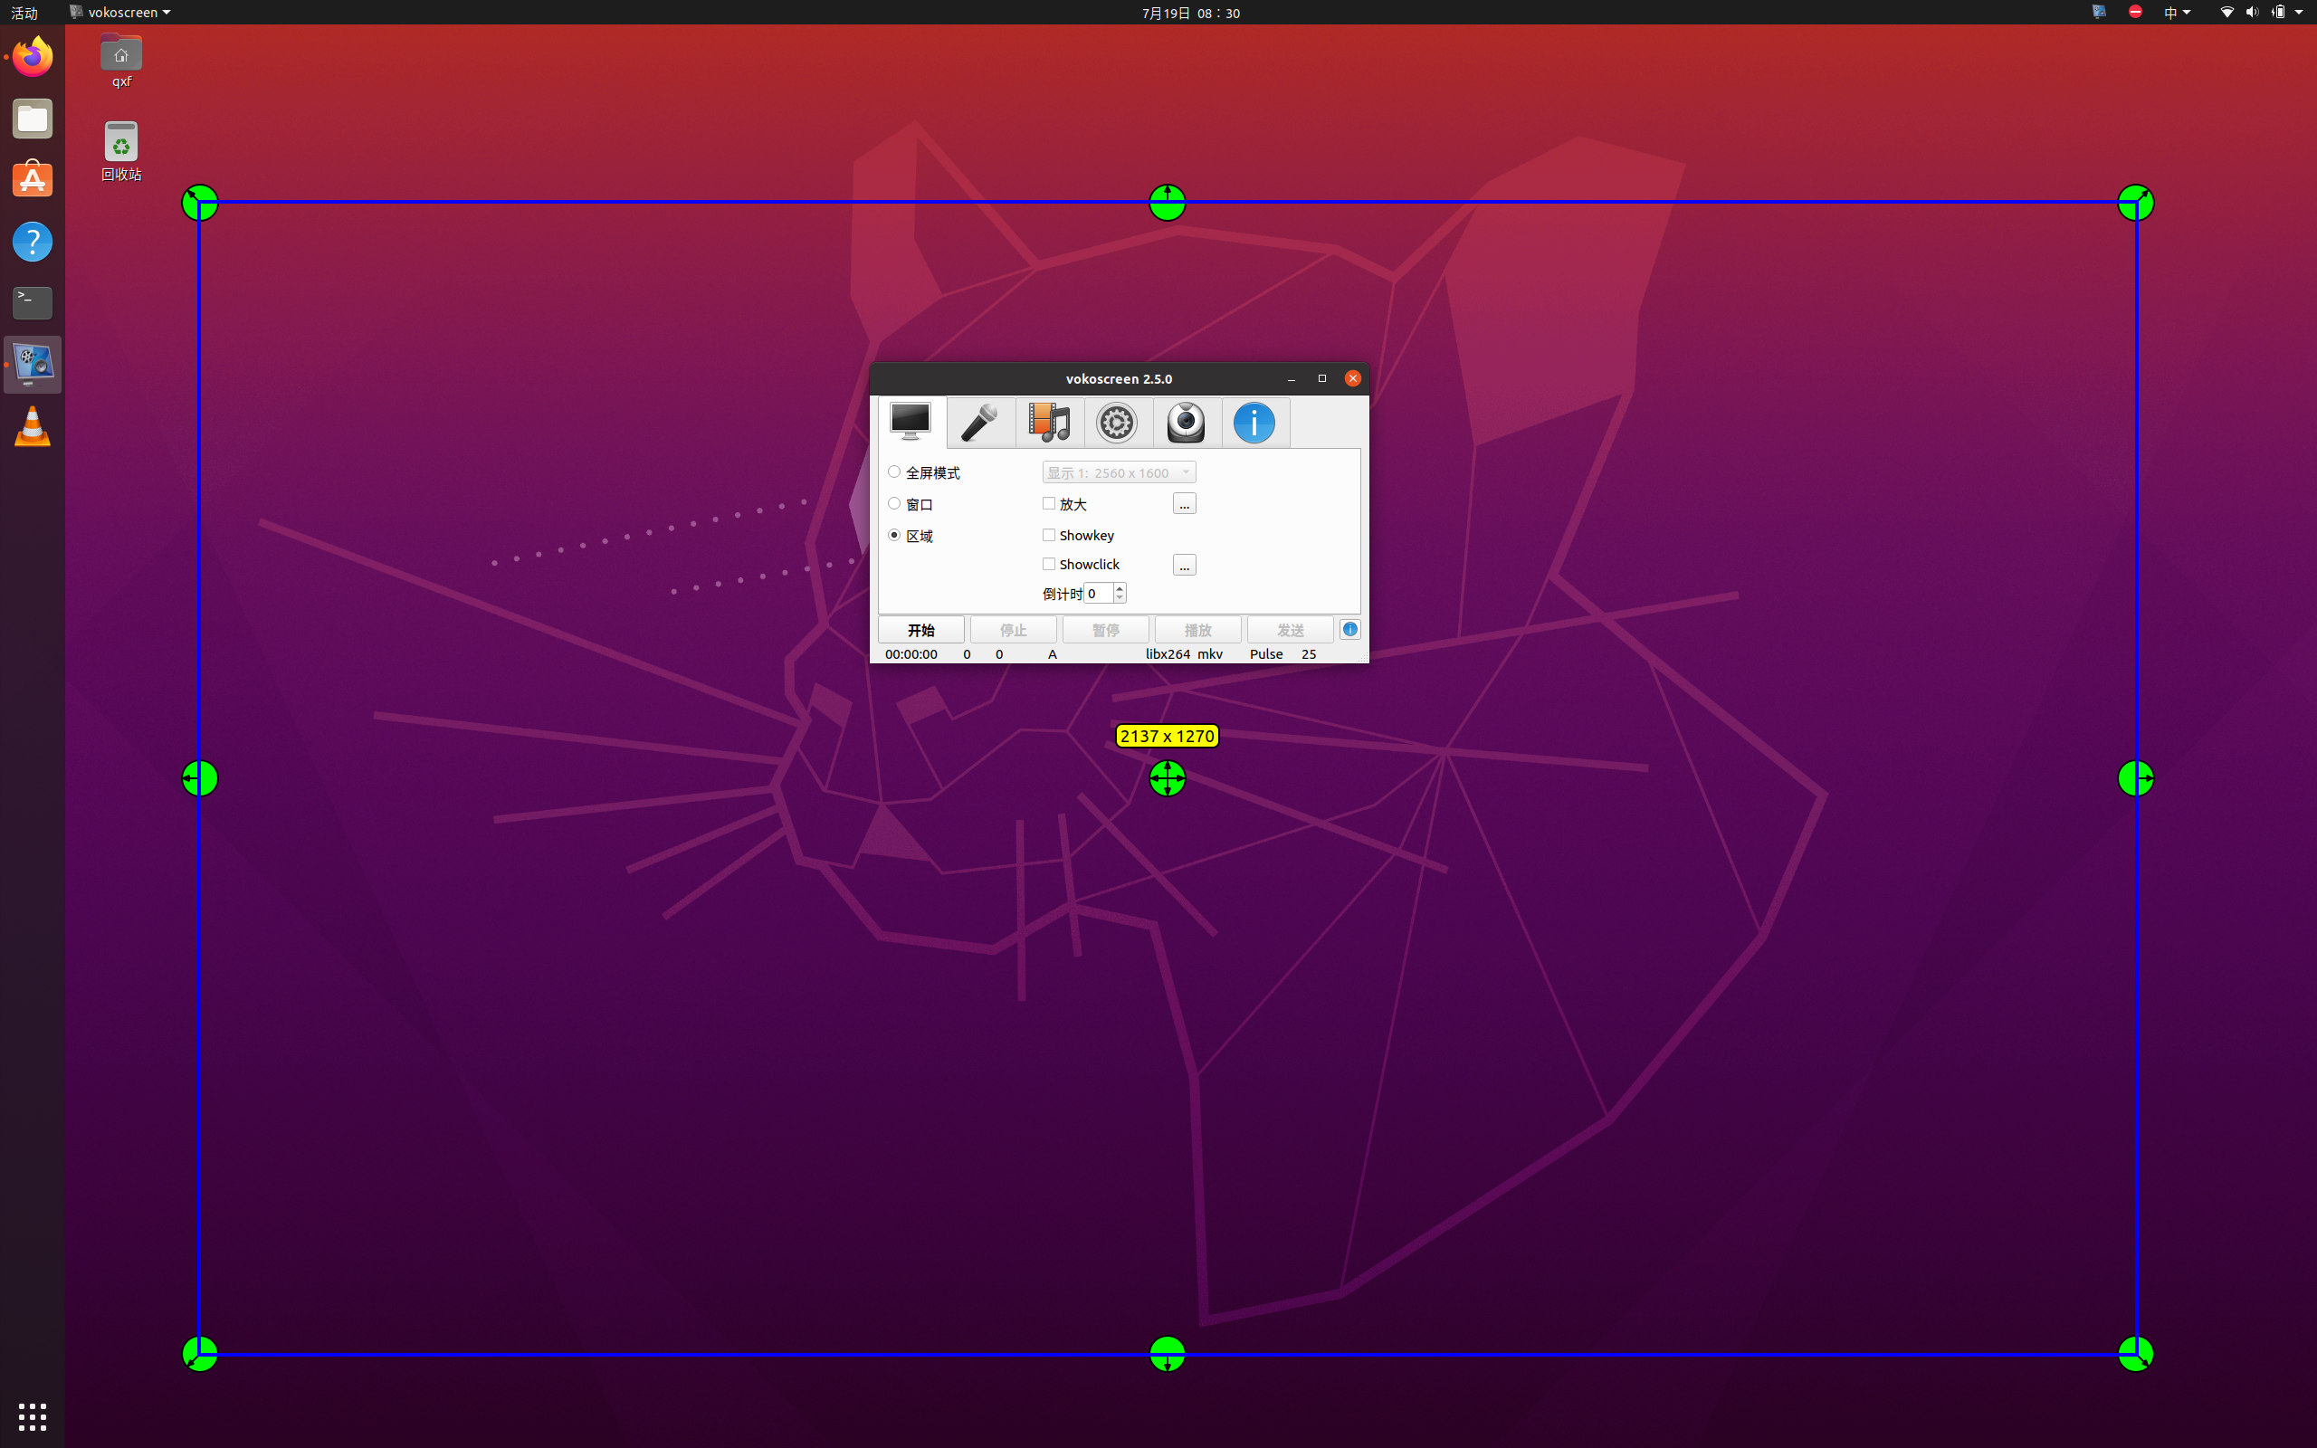Click the Pulse audio status text

point(1265,654)
